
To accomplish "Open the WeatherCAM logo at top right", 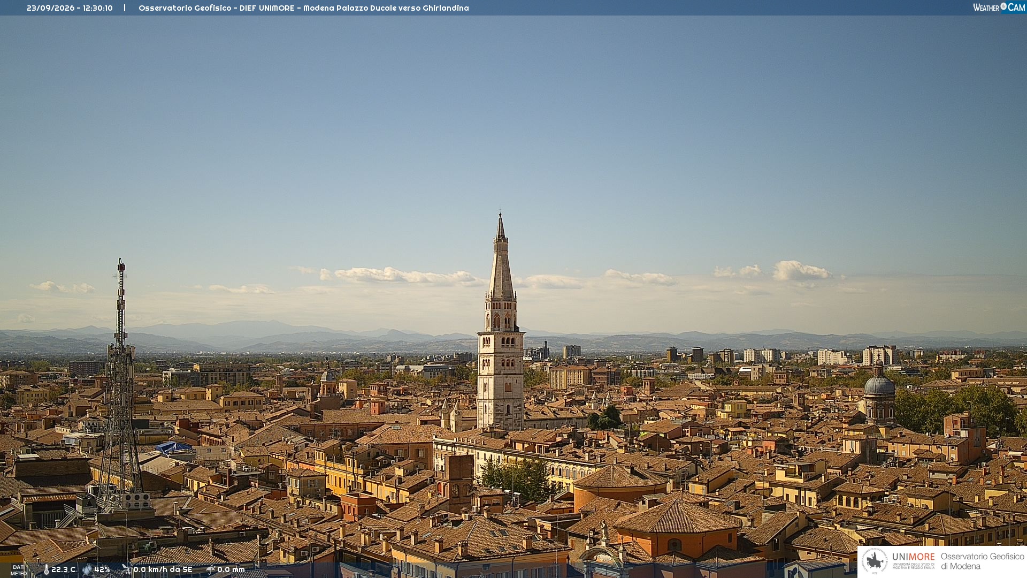I will [999, 7].
